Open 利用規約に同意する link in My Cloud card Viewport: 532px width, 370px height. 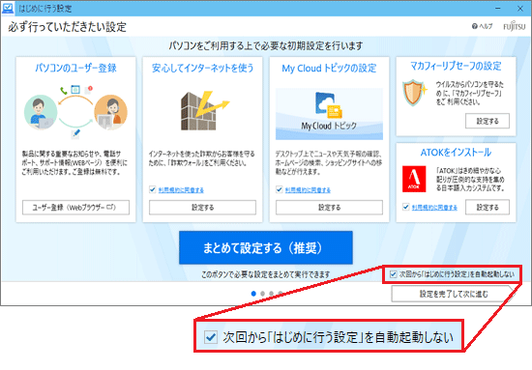click(x=308, y=190)
